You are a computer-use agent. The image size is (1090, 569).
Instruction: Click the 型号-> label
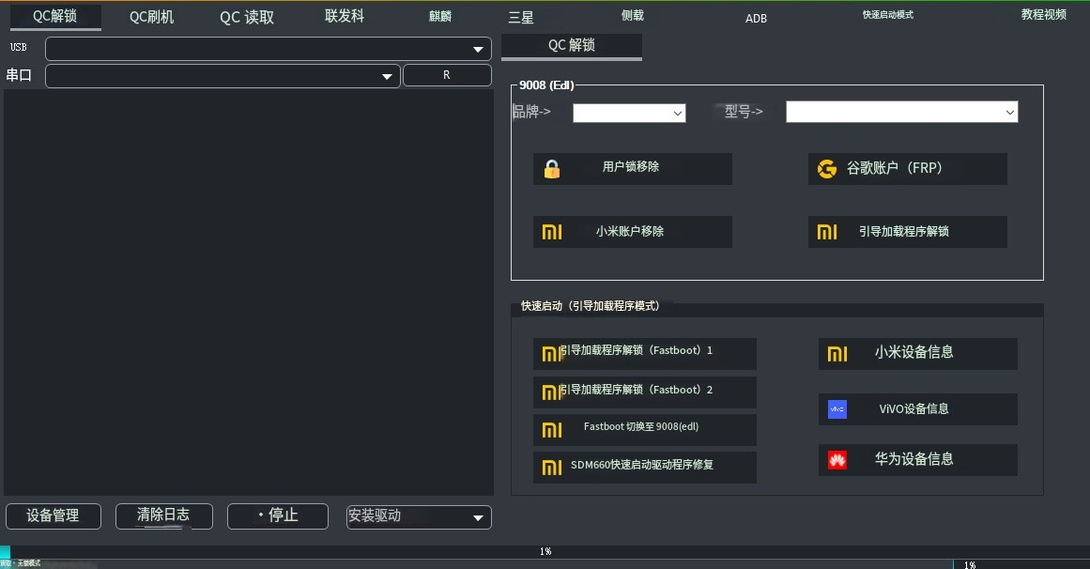pyautogui.click(x=744, y=112)
